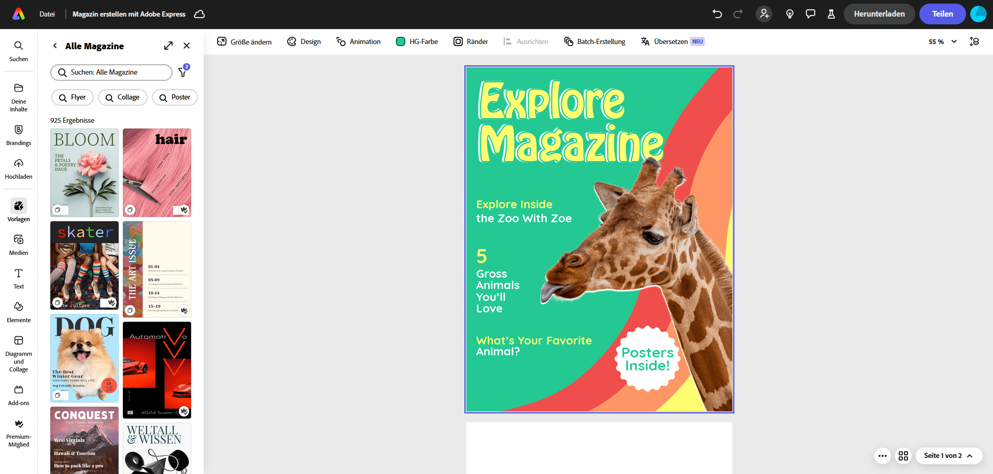This screenshot has width=993, height=474.
Task: Toggle the layers settings icon at top right
Action: [974, 41]
